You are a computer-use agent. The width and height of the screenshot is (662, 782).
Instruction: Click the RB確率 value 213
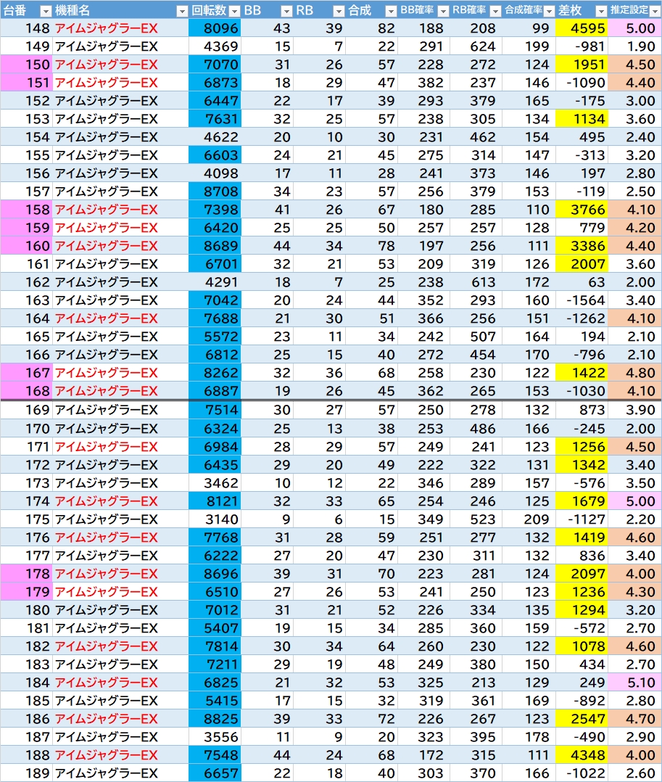476,682
